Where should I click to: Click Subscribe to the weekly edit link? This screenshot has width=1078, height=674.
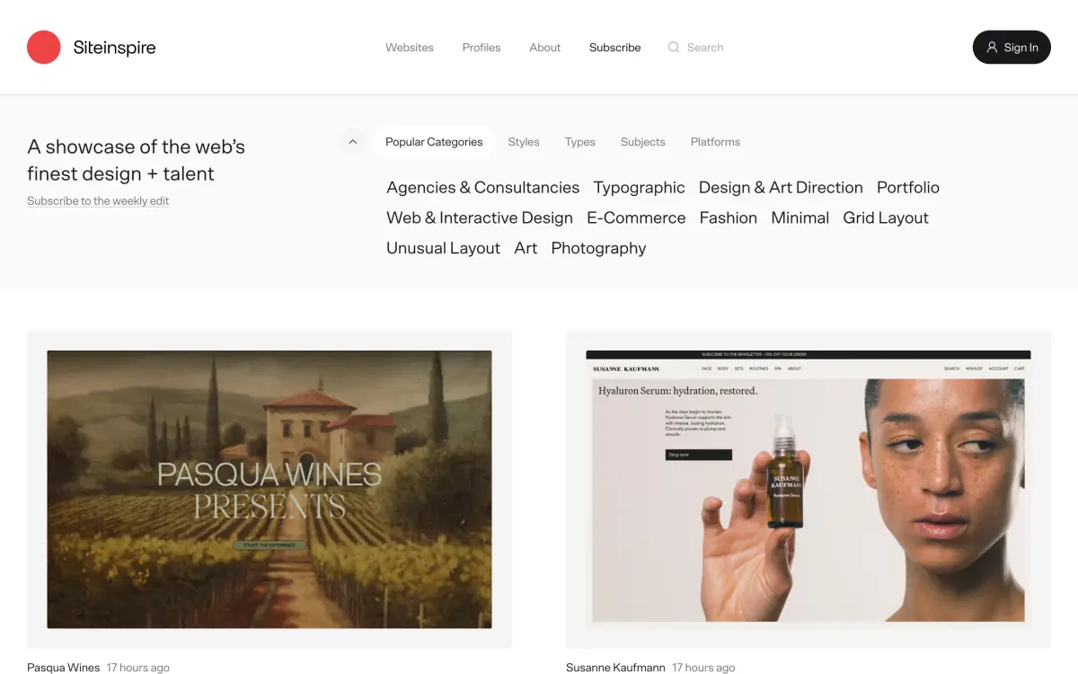point(98,201)
